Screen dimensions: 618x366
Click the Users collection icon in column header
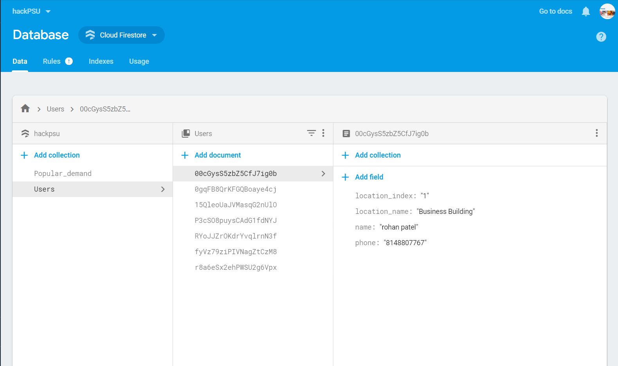coord(186,133)
